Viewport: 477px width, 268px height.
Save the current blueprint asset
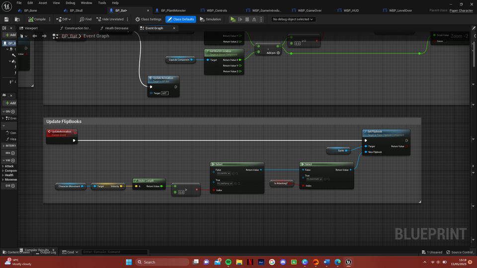coord(6,19)
